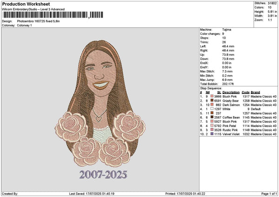Click the "Brand" column header
Image resolution: width=279 pixels, height=197 pixels.
(255, 92)
